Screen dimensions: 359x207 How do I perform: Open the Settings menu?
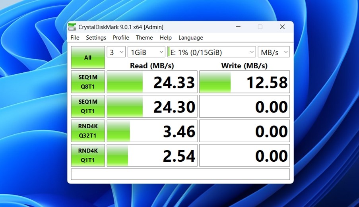(x=96, y=38)
